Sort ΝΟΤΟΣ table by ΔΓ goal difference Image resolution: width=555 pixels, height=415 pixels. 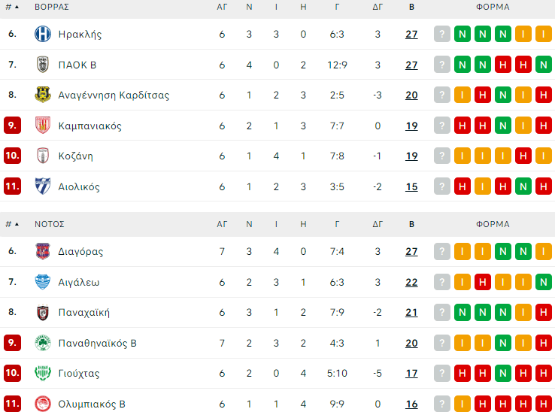(x=378, y=224)
